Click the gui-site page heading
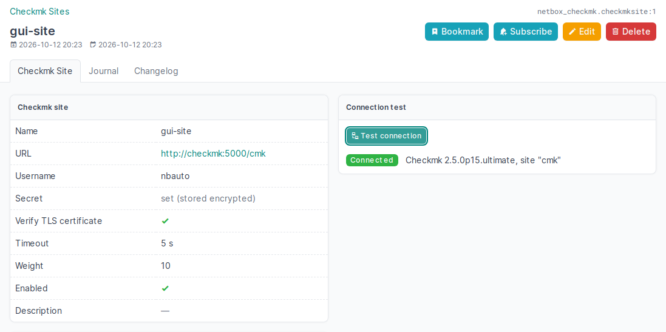The image size is (666, 332). tap(32, 31)
